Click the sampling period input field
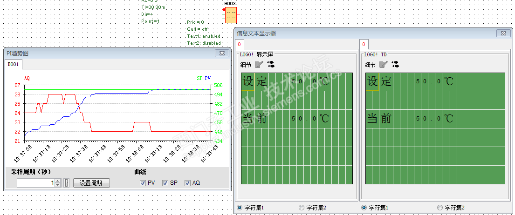Viewport: 515px width, 215px height. tap(36, 183)
